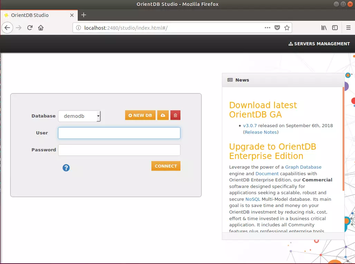Click the Firefox forward arrow button
The image size is (355, 264).
(19, 28)
